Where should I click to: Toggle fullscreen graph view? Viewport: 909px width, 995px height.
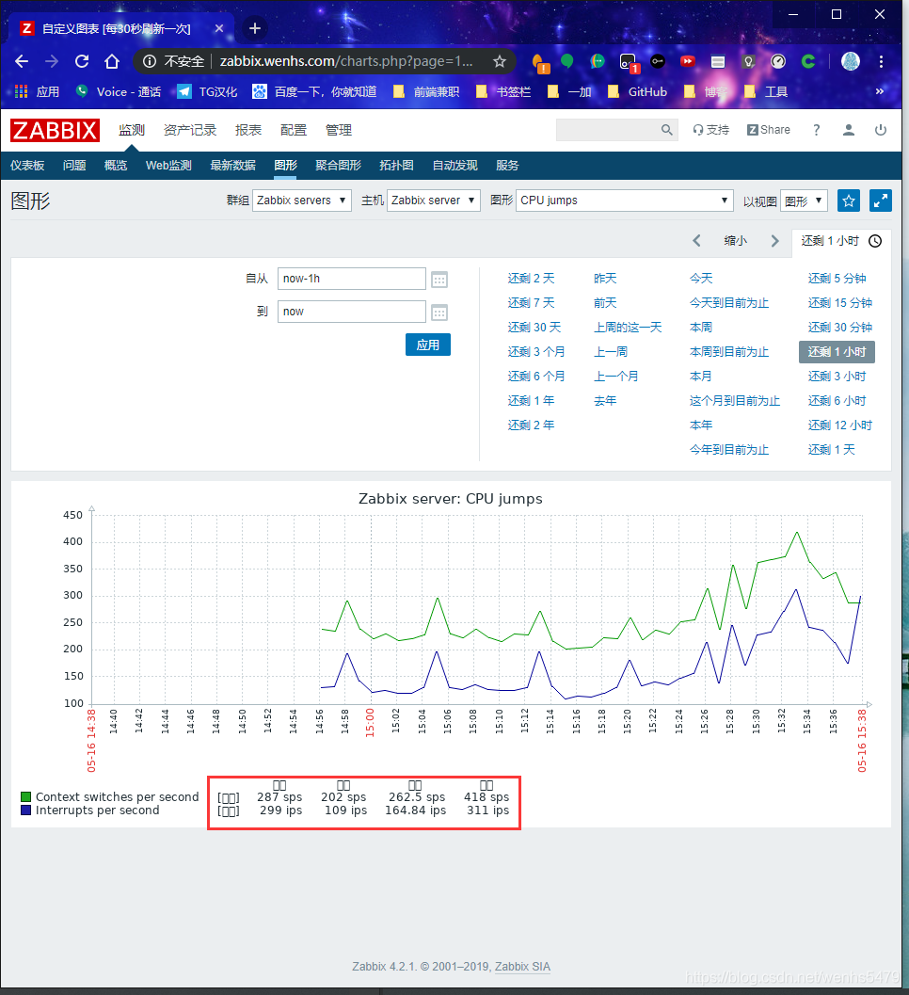point(881,201)
